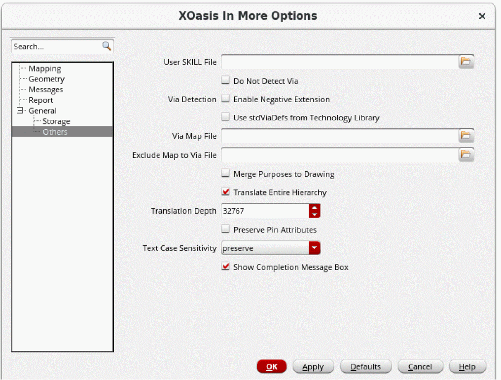Select Mapping in the options tree
This screenshot has height=380, width=501.
[45, 69]
